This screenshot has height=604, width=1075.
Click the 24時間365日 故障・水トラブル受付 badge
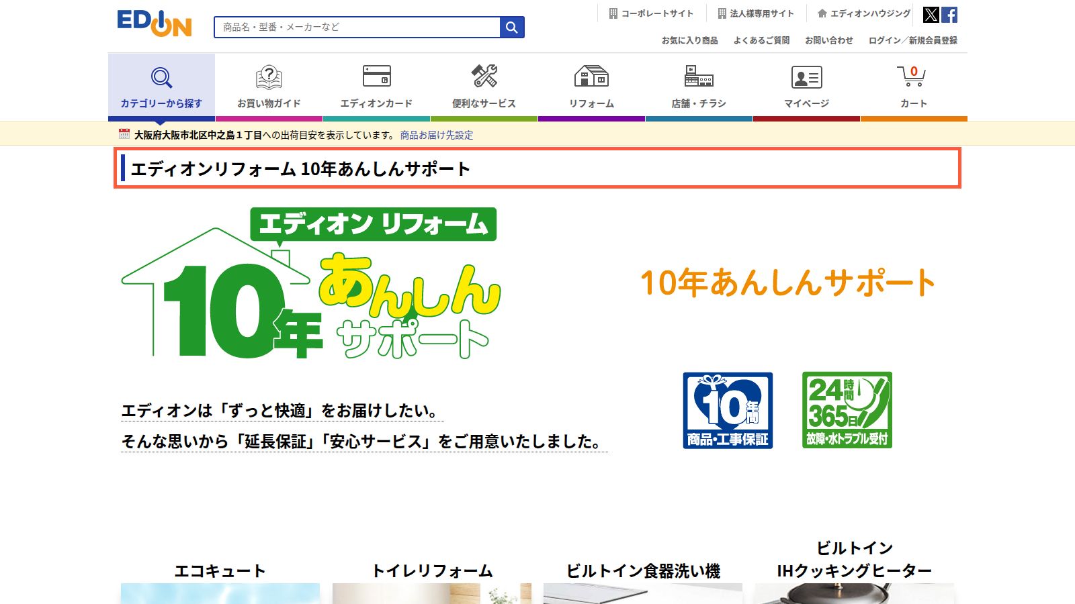847,410
